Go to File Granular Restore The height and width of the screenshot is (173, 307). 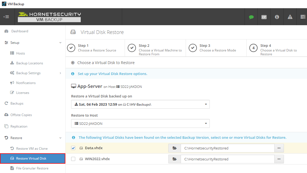tap(32, 168)
